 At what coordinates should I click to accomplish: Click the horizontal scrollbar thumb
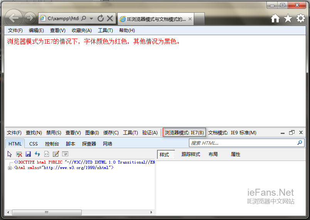[47, 213]
